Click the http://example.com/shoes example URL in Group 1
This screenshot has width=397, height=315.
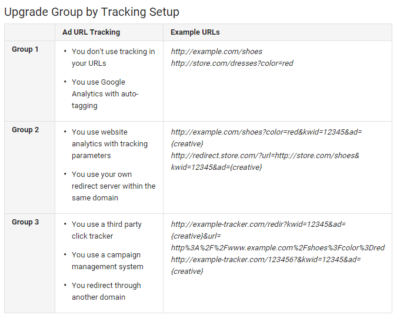[216, 52]
